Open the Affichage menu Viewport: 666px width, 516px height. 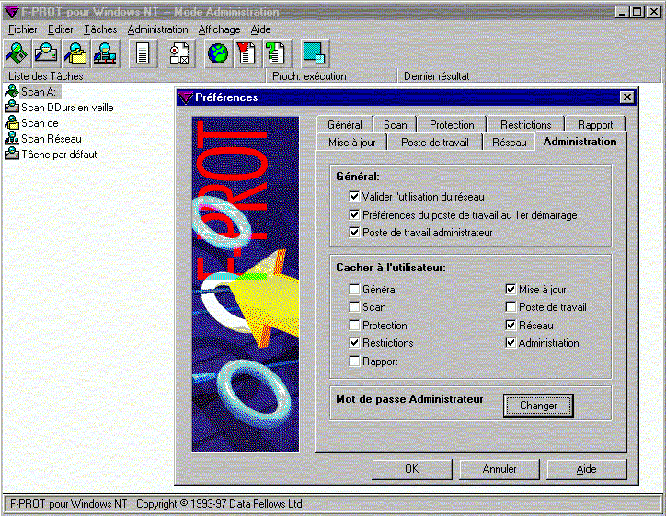(219, 29)
